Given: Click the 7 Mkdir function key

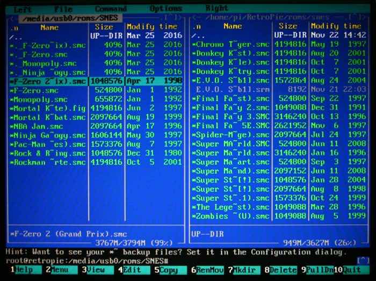Looking at the screenshot, I should pyautogui.click(x=244, y=270).
